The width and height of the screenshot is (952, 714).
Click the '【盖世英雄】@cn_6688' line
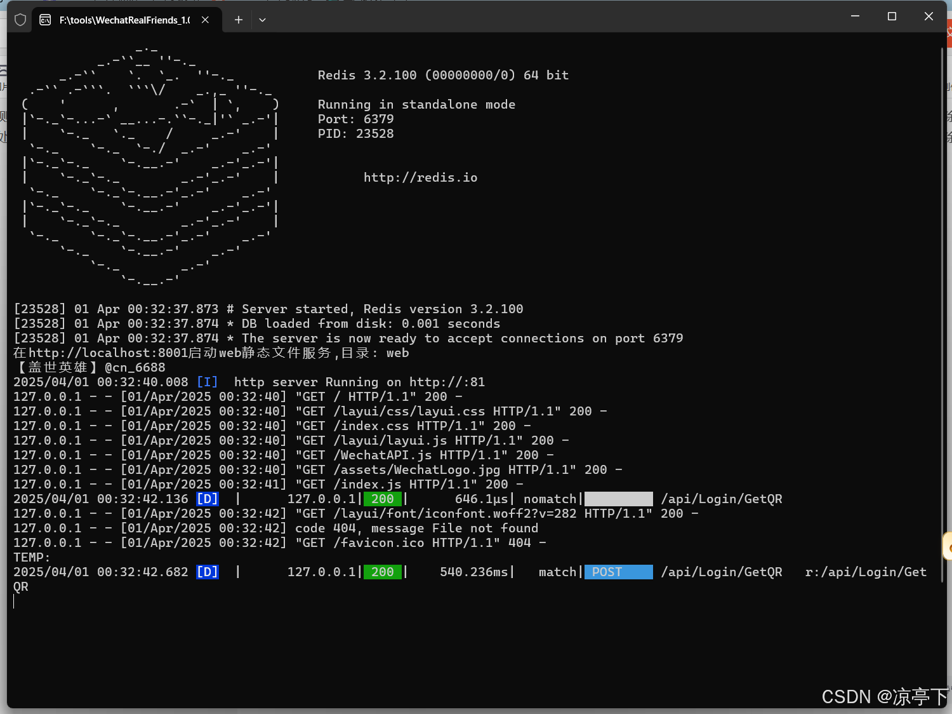(89, 367)
